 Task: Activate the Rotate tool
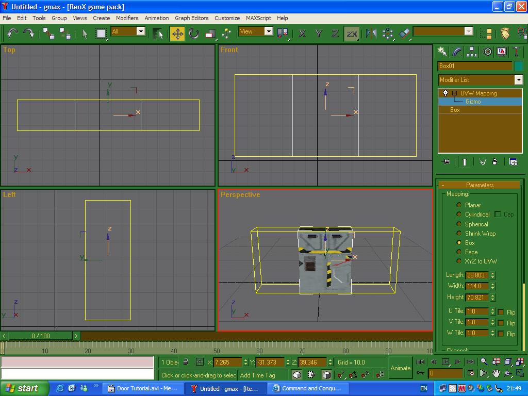pos(194,34)
